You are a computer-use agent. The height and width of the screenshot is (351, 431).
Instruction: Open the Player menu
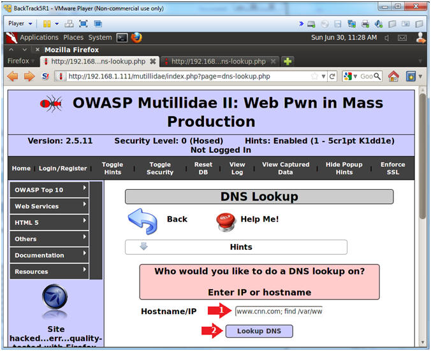pos(20,24)
